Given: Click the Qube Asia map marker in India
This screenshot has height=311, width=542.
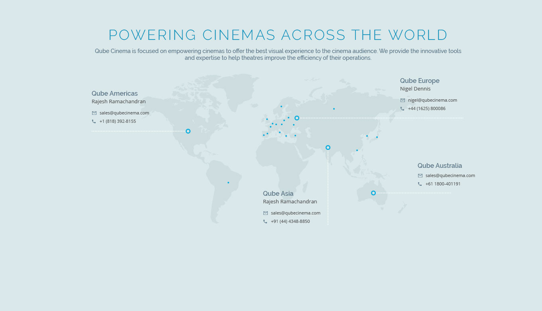Looking at the screenshot, I should 328,148.
